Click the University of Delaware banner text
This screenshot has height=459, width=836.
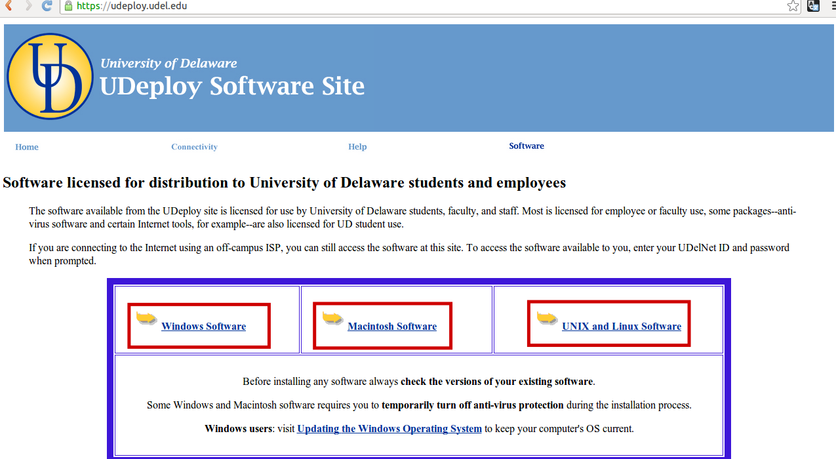tap(169, 64)
